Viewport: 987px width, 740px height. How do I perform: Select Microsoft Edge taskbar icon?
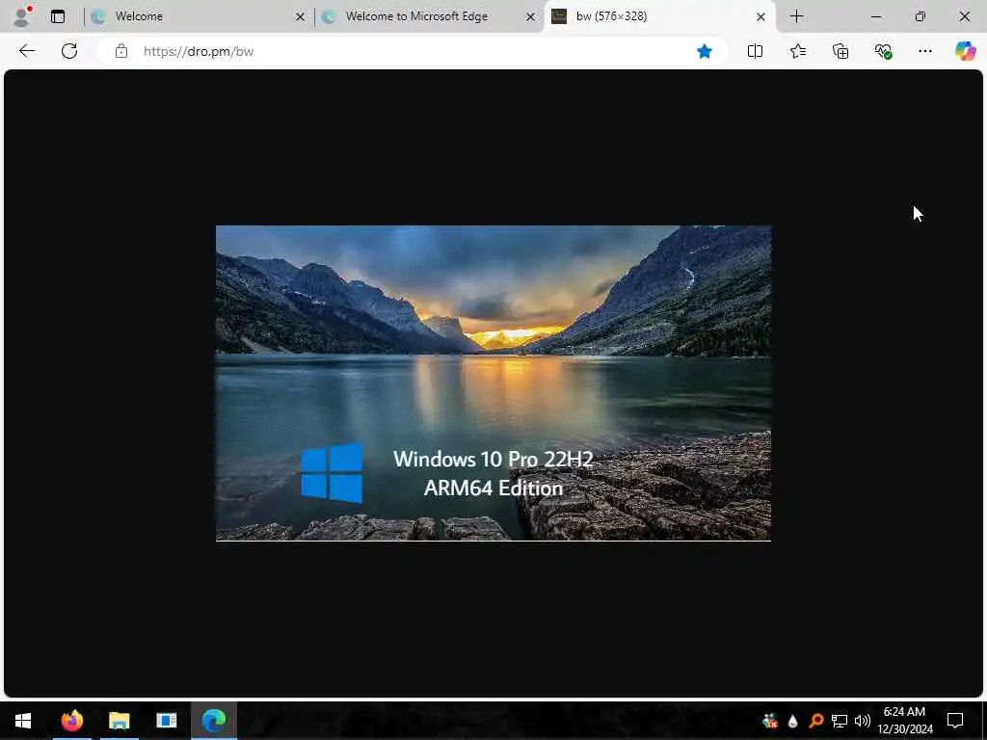click(214, 721)
